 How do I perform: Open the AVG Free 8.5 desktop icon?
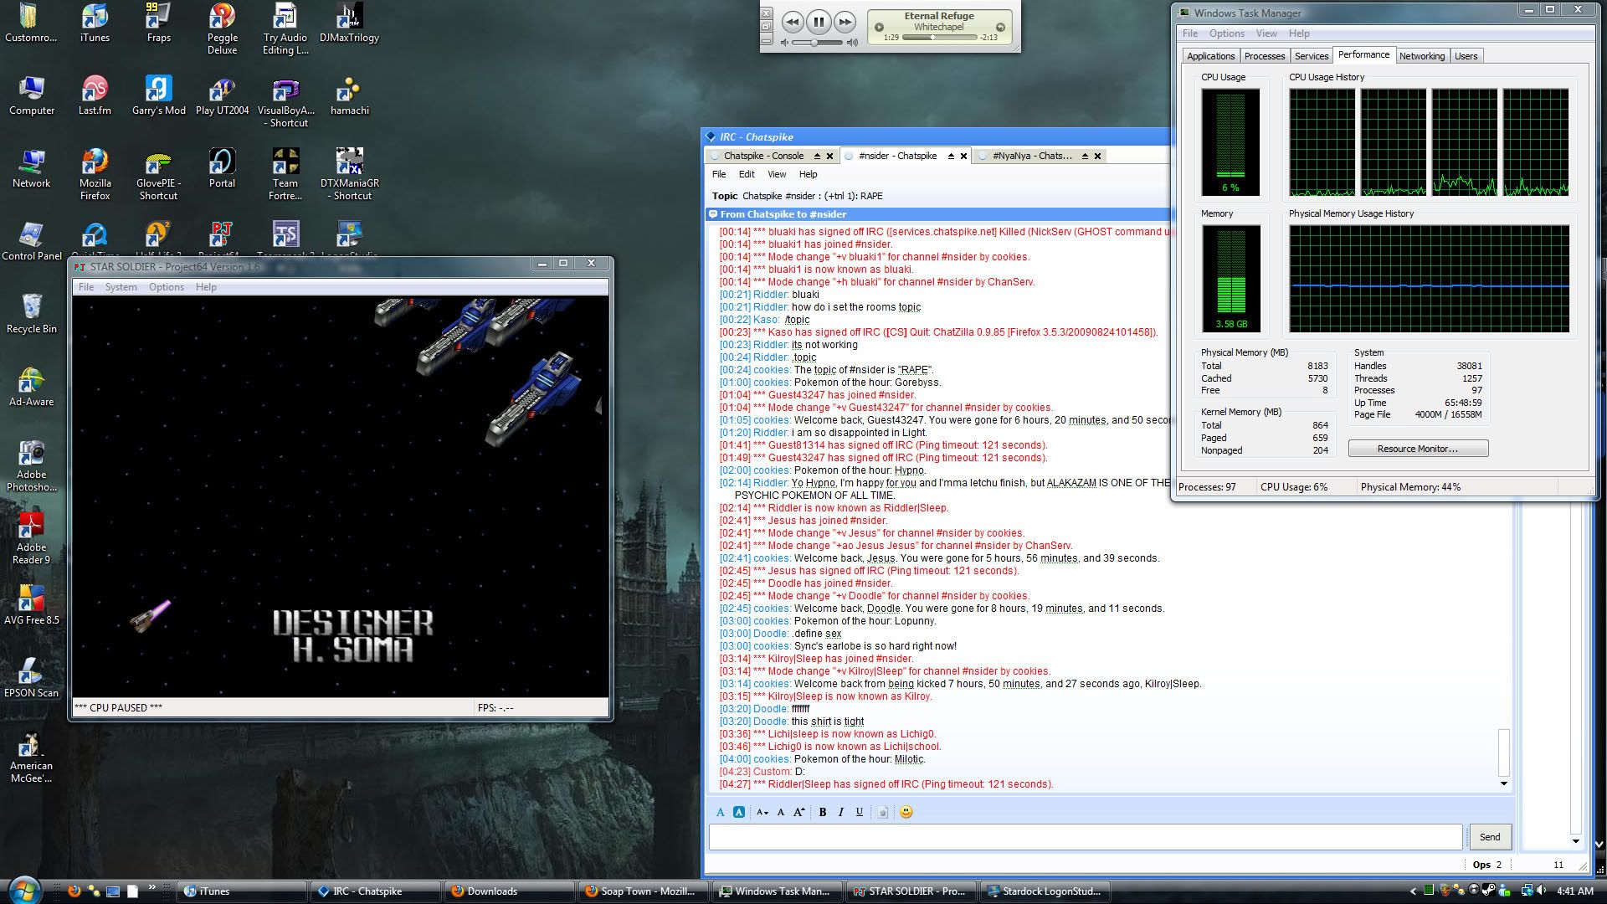tap(31, 605)
